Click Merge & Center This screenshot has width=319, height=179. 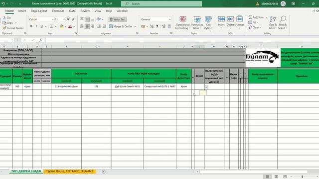coord(121,26)
